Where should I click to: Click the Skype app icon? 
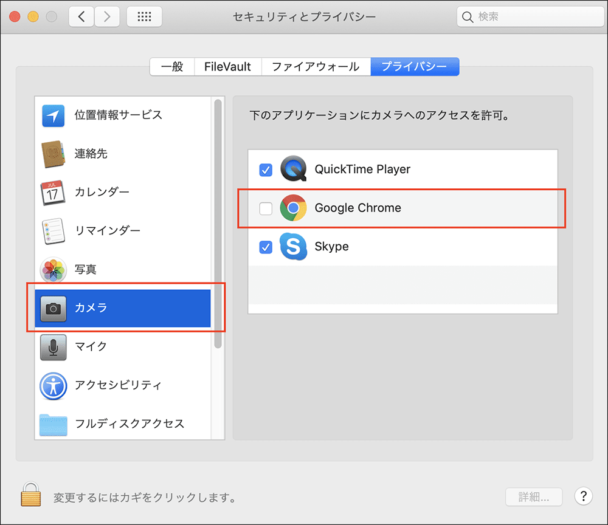[x=294, y=247]
